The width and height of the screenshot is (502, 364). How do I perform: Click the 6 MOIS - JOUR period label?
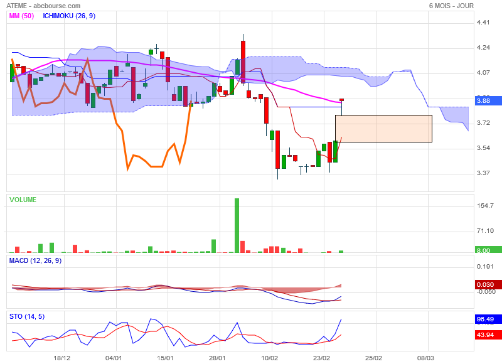[x=451, y=6]
